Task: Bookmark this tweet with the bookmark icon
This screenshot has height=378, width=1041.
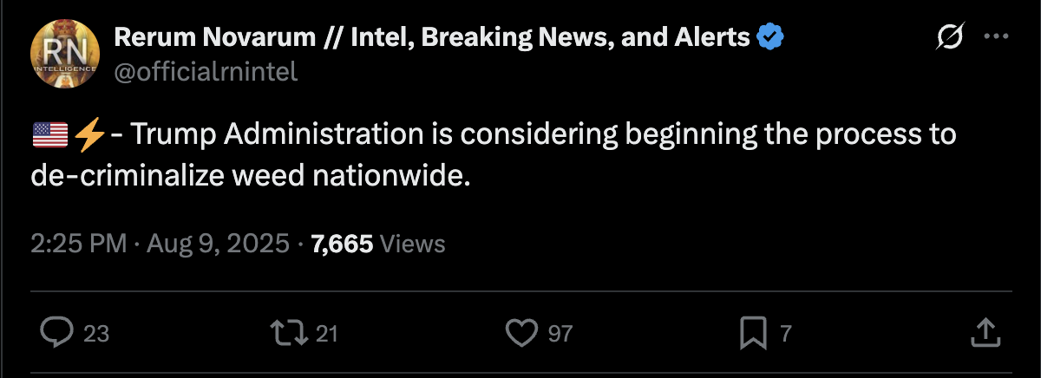Action: point(751,333)
